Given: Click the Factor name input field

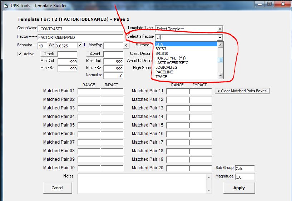Looking at the screenshot, I should (x=80, y=37).
